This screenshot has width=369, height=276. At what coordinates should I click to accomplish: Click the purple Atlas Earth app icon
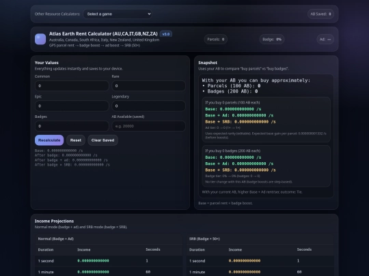coord(40,39)
